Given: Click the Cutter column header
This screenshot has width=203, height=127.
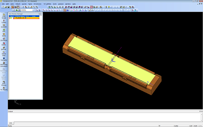Looking at the screenshot, I should click(34, 16).
